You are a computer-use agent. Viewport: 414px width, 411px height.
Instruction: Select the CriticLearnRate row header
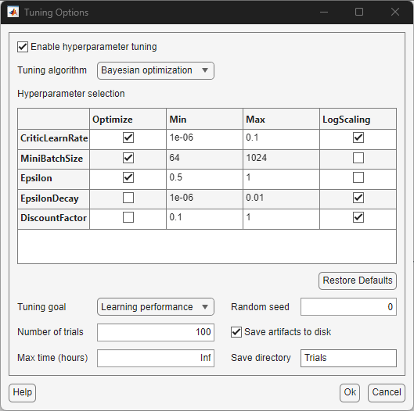(x=53, y=139)
